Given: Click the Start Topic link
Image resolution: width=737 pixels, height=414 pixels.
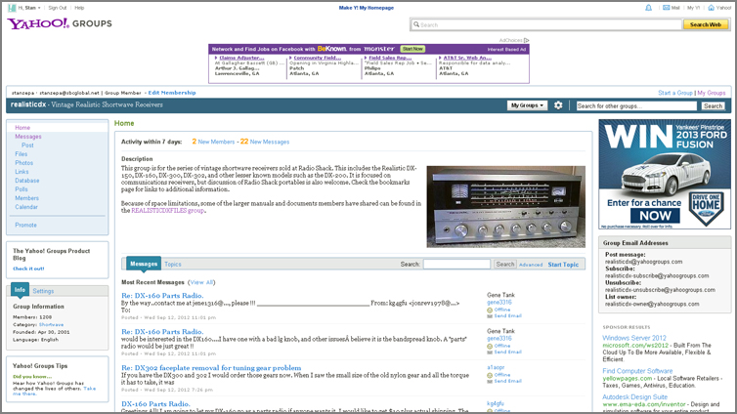Looking at the screenshot, I should click(563, 265).
